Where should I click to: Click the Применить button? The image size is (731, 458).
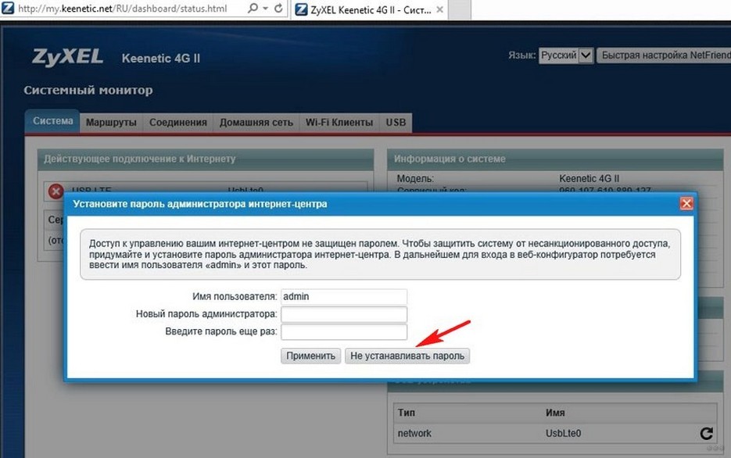[311, 356]
